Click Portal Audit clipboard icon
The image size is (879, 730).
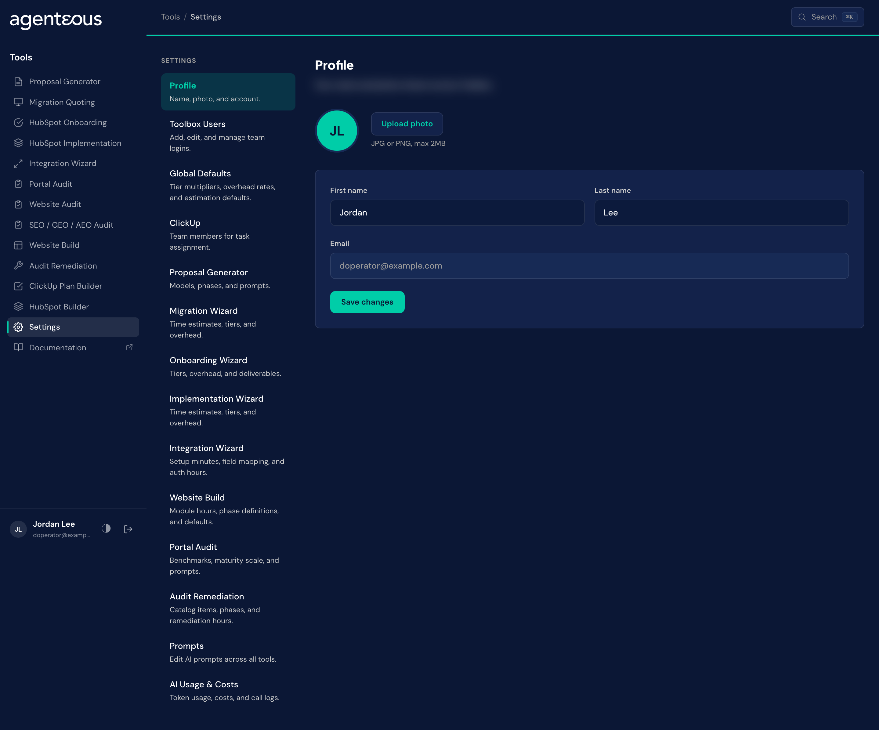tap(18, 184)
